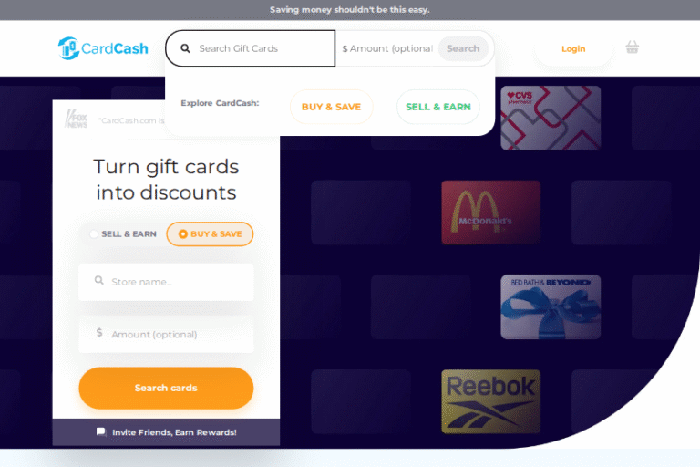700x467 pixels.
Task: Click the chat bubble icon near Invite Friends
Action: (x=101, y=431)
